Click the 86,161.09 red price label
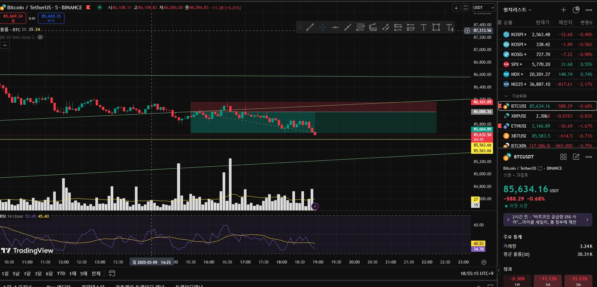 (x=482, y=102)
